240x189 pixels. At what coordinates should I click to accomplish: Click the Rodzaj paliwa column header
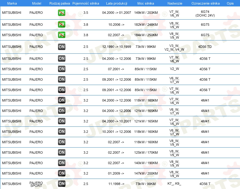point(60,3)
